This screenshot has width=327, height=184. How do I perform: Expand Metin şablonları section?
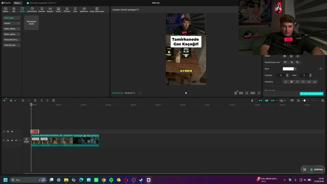click(12, 34)
